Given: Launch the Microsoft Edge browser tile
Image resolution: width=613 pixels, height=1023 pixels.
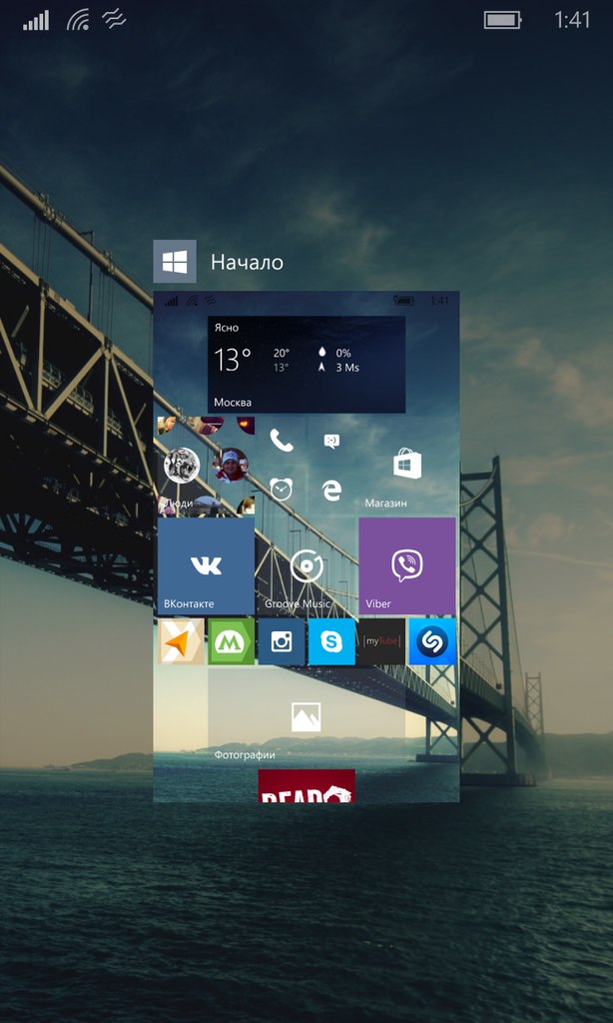Looking at the screenshot, I should [331, 490].
